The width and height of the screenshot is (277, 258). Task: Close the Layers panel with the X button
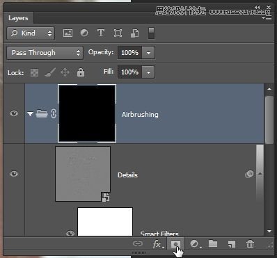point(269,7)
